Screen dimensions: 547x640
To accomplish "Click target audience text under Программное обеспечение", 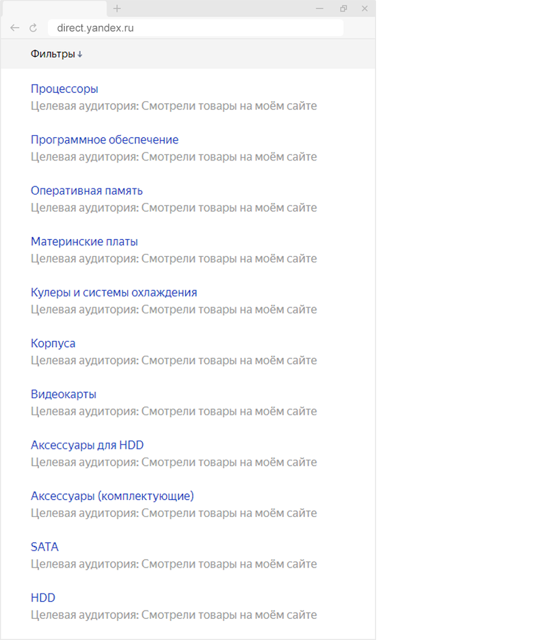I will [x=174, y=156].
